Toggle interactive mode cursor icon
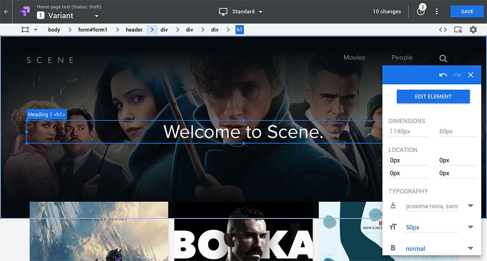487x261 pixels. 458,30
